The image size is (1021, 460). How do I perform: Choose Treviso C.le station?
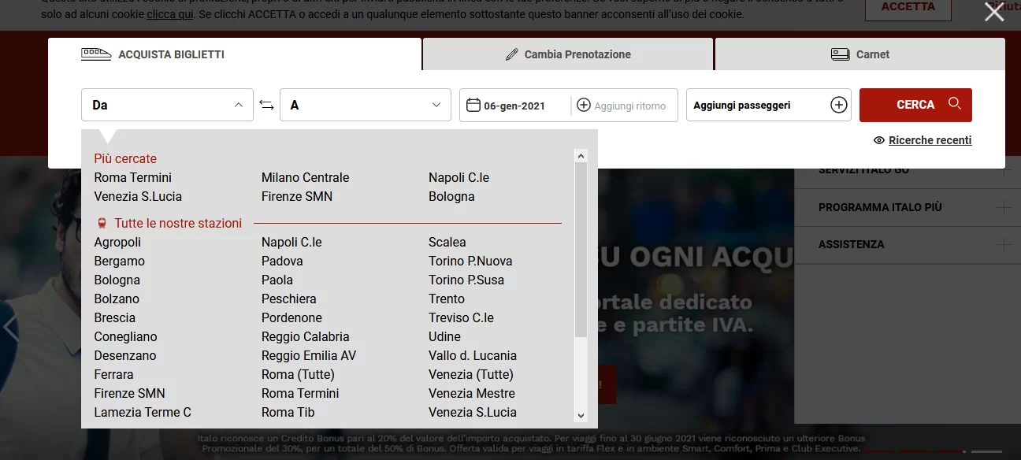click(x=461, y=317)
